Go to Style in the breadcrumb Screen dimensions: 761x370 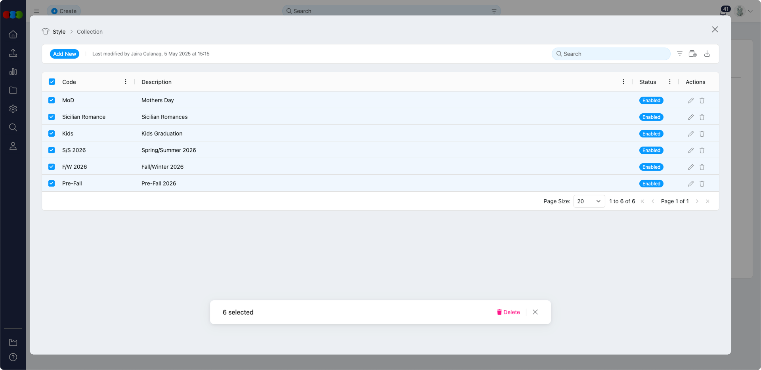(x=59, y=32)
